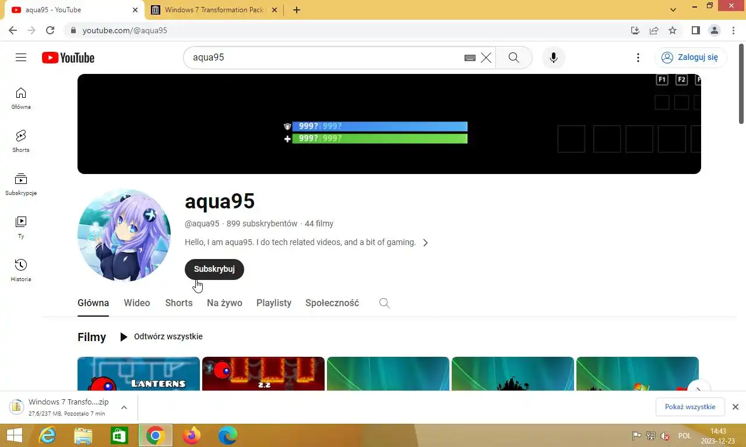
Task: Click the aqua95 channel avatar
Action: tap(124, 235)
